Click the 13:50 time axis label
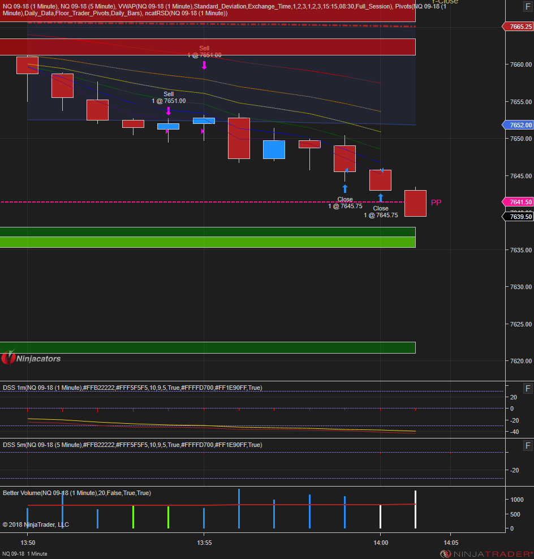 coord(28,543)
